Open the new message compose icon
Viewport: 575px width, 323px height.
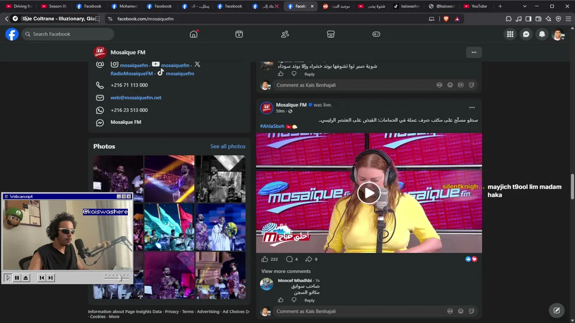[557, 310]
